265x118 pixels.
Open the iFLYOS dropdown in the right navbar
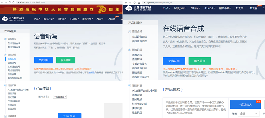click(210, 8)
